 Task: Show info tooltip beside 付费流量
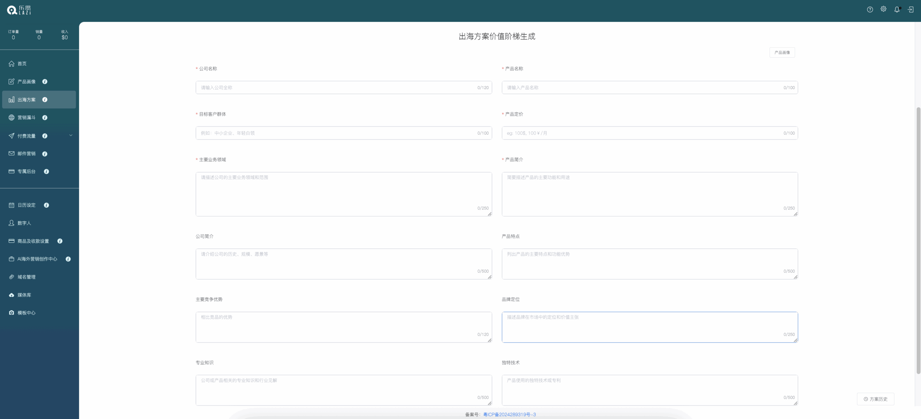(45, 136)
